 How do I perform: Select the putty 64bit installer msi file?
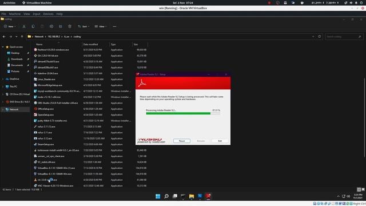pos(52,121)
